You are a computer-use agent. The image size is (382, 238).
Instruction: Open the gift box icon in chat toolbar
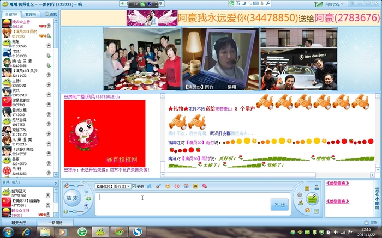coord(186,186)
